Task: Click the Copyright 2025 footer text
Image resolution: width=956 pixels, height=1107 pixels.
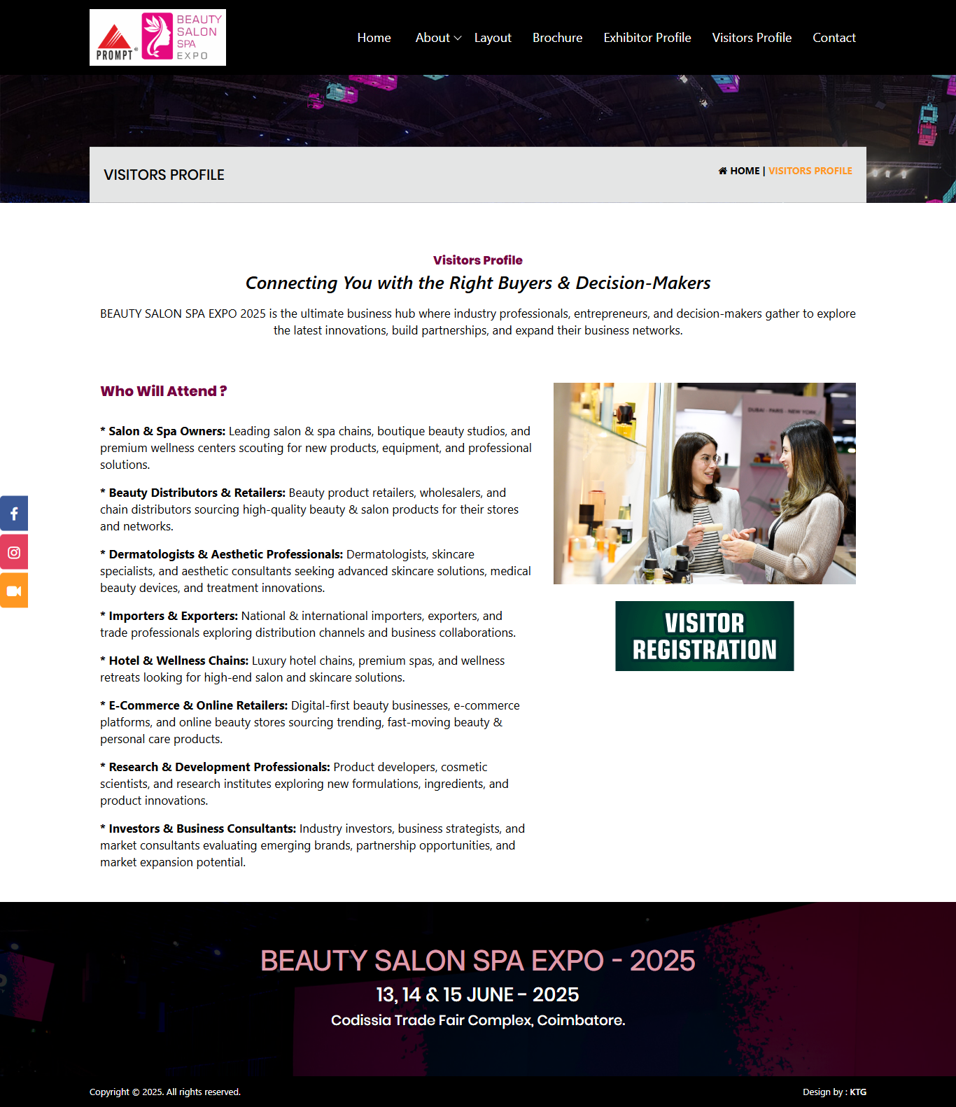Action: pyautogui.click(x=164, y=1092)
